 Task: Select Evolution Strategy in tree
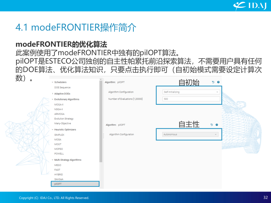[x=64, y=119]
